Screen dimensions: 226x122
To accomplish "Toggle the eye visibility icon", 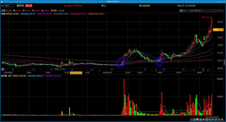I will (213, 120).
